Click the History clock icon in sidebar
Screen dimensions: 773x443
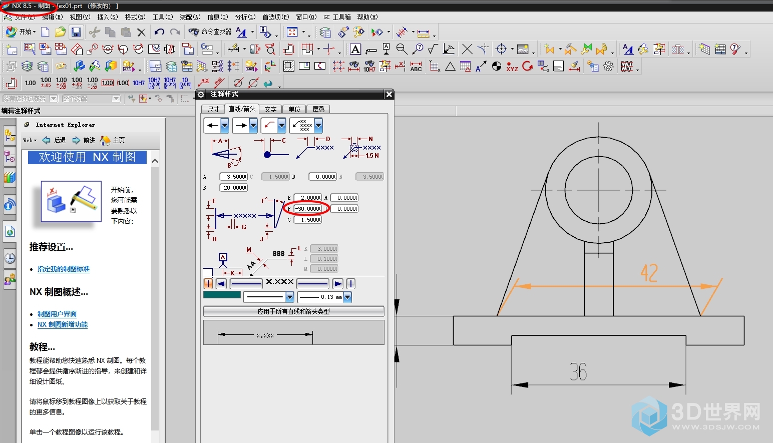pos(10,258)
